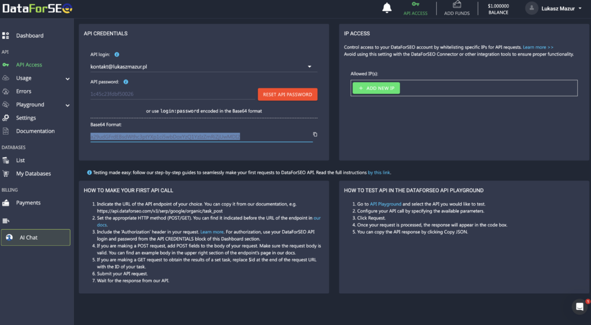Image resolution: width=591 pixels, height=325 pixels.
Task: Click the API Access key icon in sidebar
Action: (6, 65)
